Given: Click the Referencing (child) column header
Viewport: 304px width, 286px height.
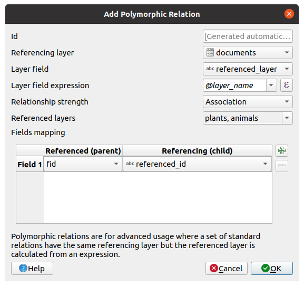Looking at the screenshot, I should [197, 151].
